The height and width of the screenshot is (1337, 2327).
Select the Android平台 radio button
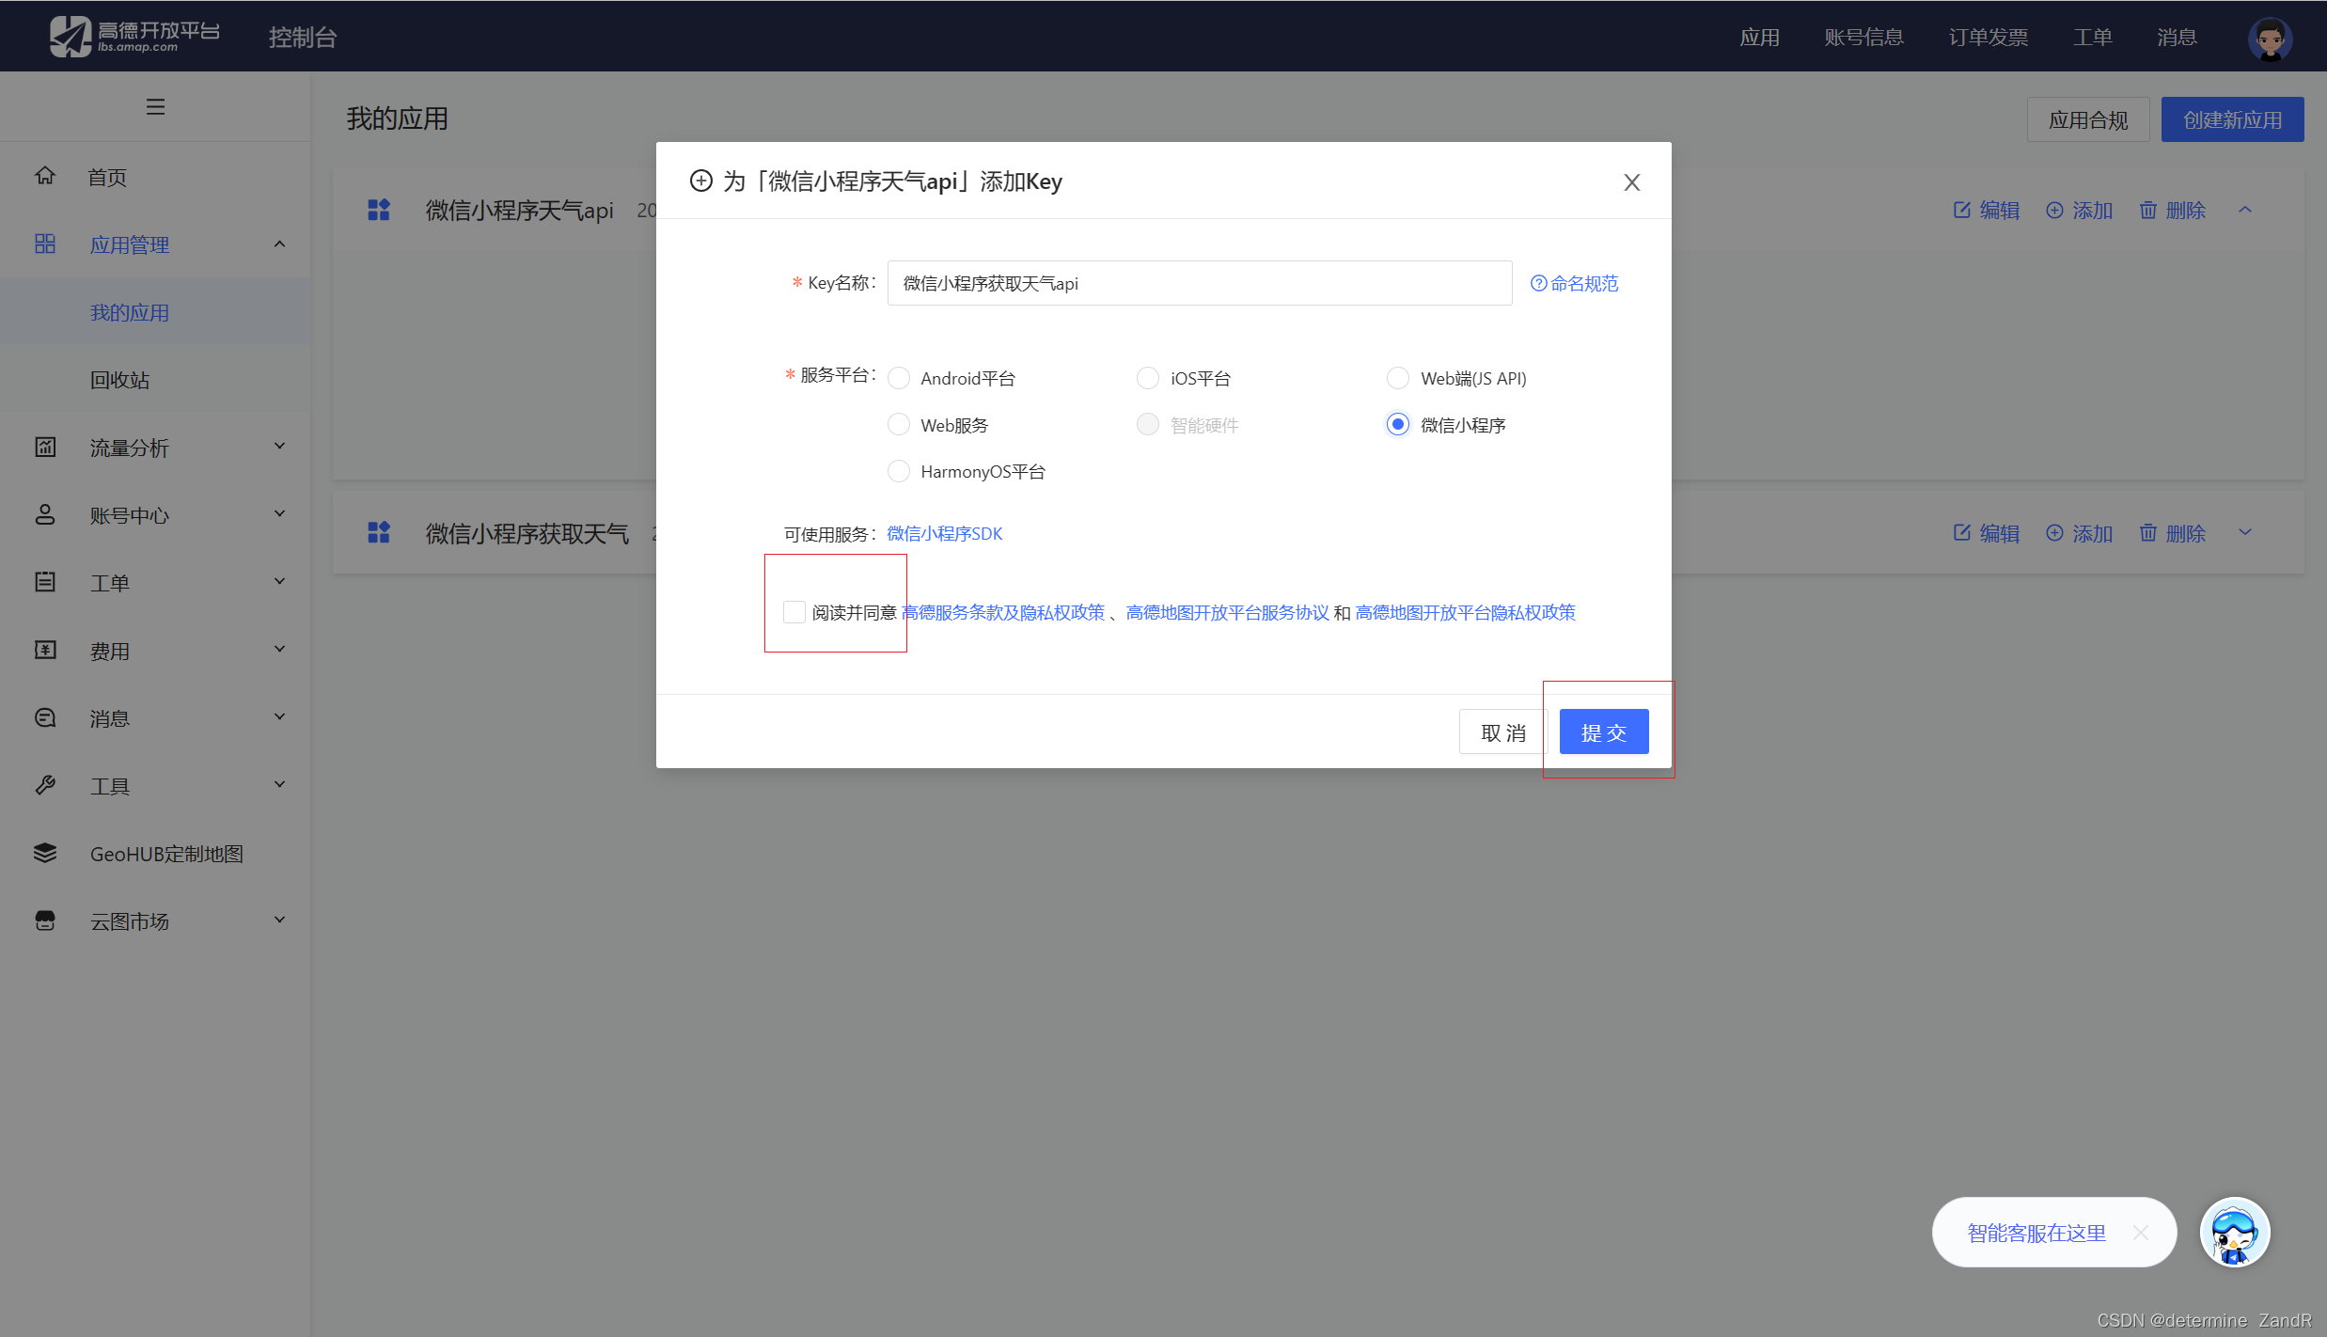pyautogui.click(x=899, y=378)
